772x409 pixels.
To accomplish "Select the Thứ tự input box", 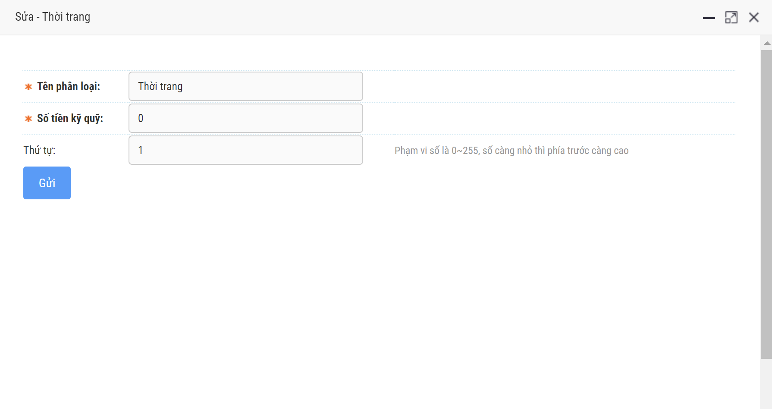I will click(245, 150).
